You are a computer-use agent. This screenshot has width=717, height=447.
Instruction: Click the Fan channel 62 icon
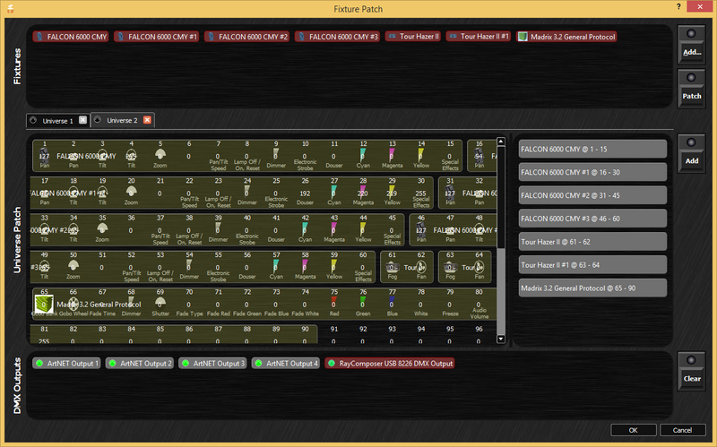pyautogui.click(x=421, y=267)
